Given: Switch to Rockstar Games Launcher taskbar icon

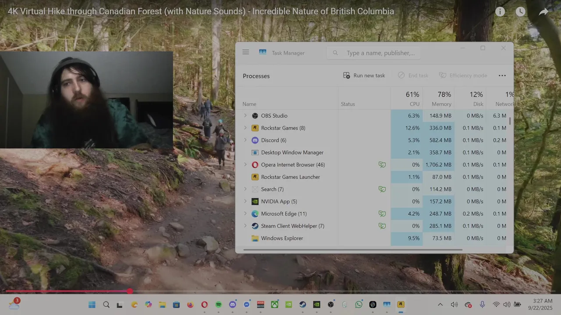Looking at the screenshot, I should [x=401, y=304].
